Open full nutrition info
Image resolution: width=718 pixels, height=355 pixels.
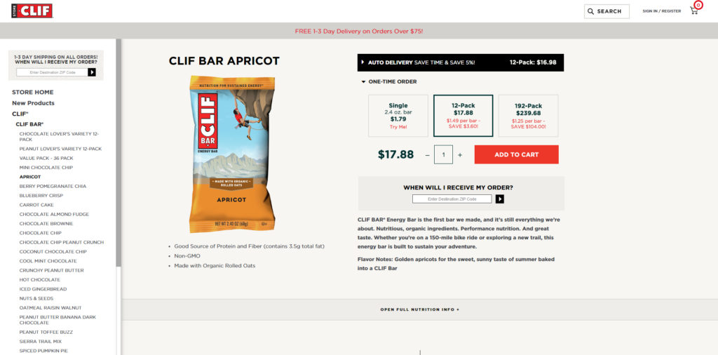pyautogui.click(x=419, y=309)
